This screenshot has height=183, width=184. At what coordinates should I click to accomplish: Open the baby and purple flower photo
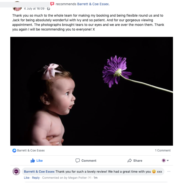tap(91, 91)
